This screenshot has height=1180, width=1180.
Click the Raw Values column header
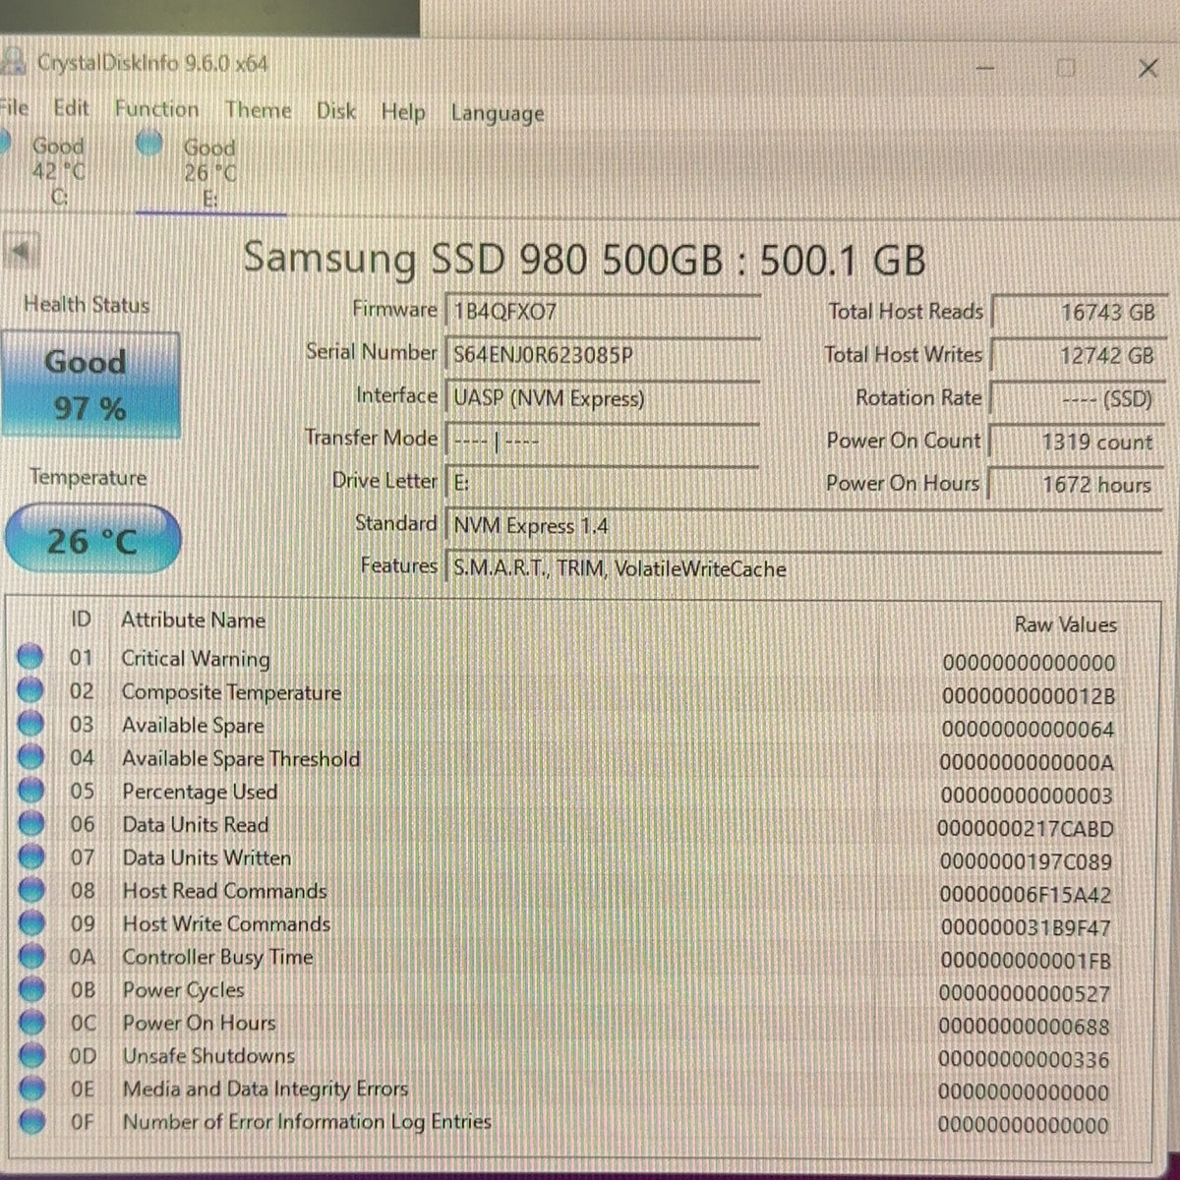[x=1065, y=624]
